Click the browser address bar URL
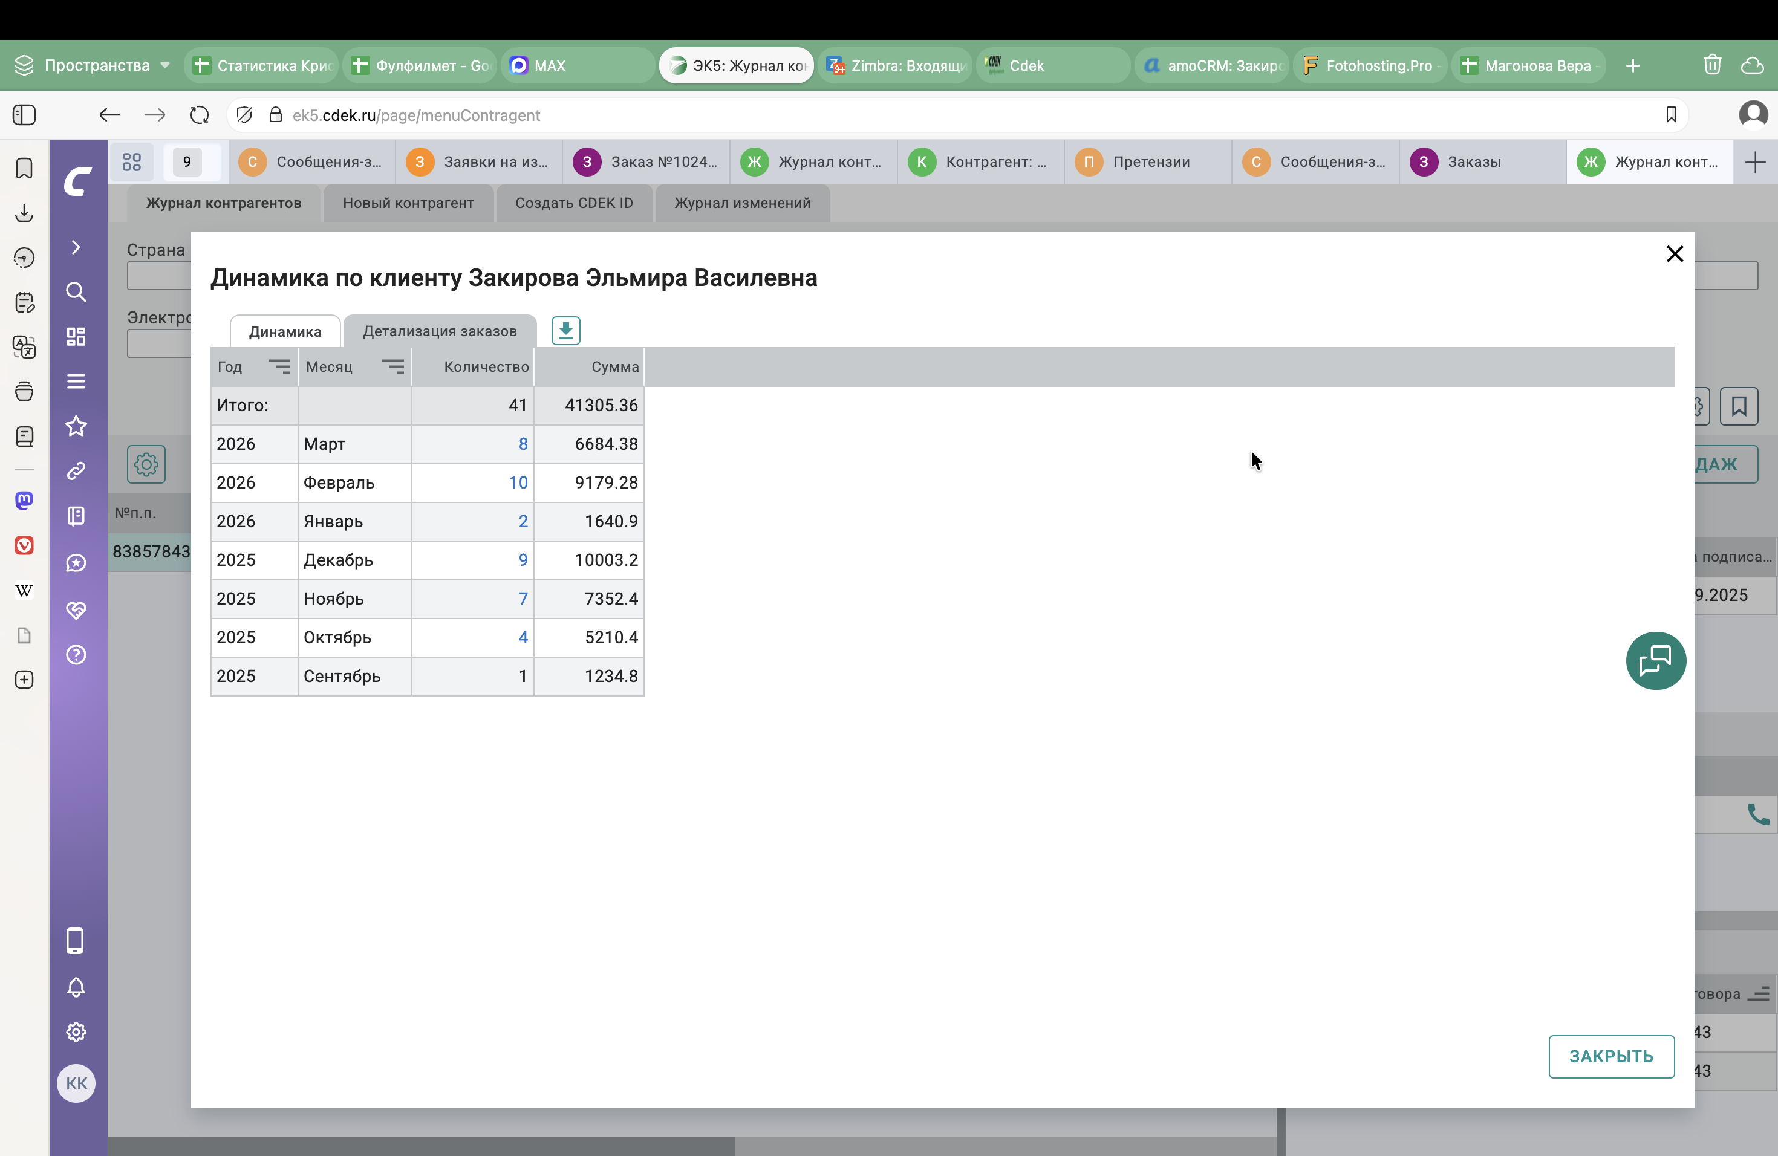This screenshot has height=1156, width=1778. coord(416,115)
